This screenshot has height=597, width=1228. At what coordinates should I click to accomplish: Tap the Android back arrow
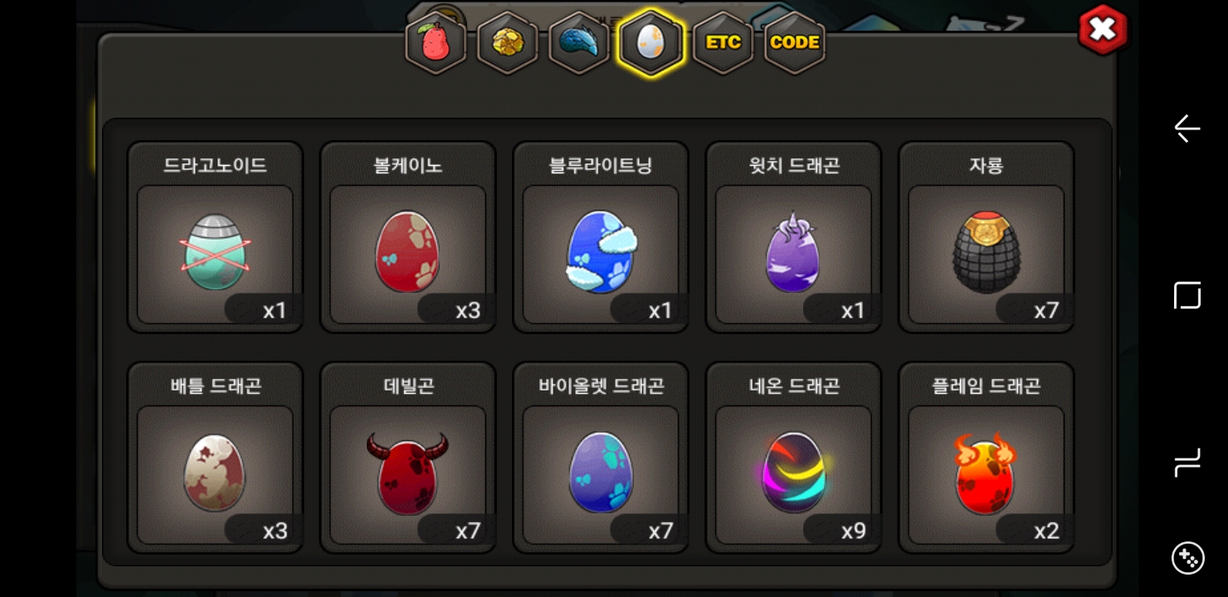pos(1187,129)
